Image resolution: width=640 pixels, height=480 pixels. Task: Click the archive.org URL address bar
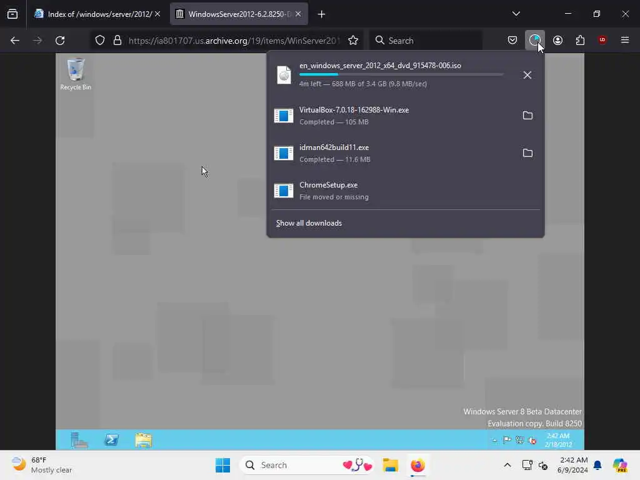(x=234, y=41)
